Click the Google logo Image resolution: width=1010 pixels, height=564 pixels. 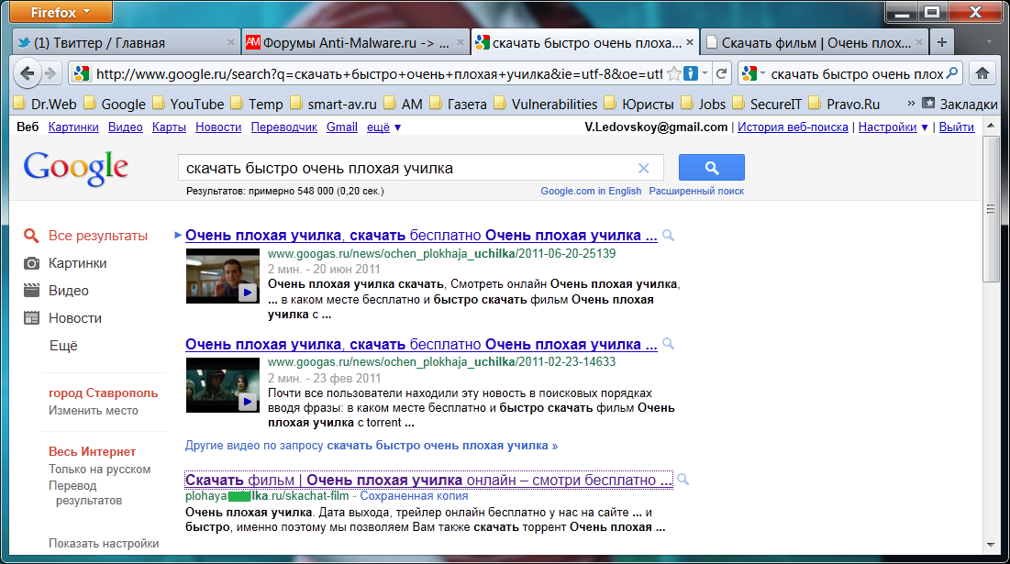click(76, 168)
